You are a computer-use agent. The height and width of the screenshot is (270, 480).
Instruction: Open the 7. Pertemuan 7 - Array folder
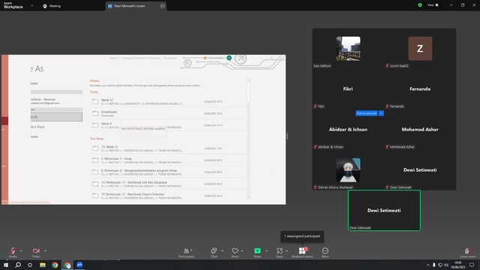pyautogui.click(x=168, y=160)
